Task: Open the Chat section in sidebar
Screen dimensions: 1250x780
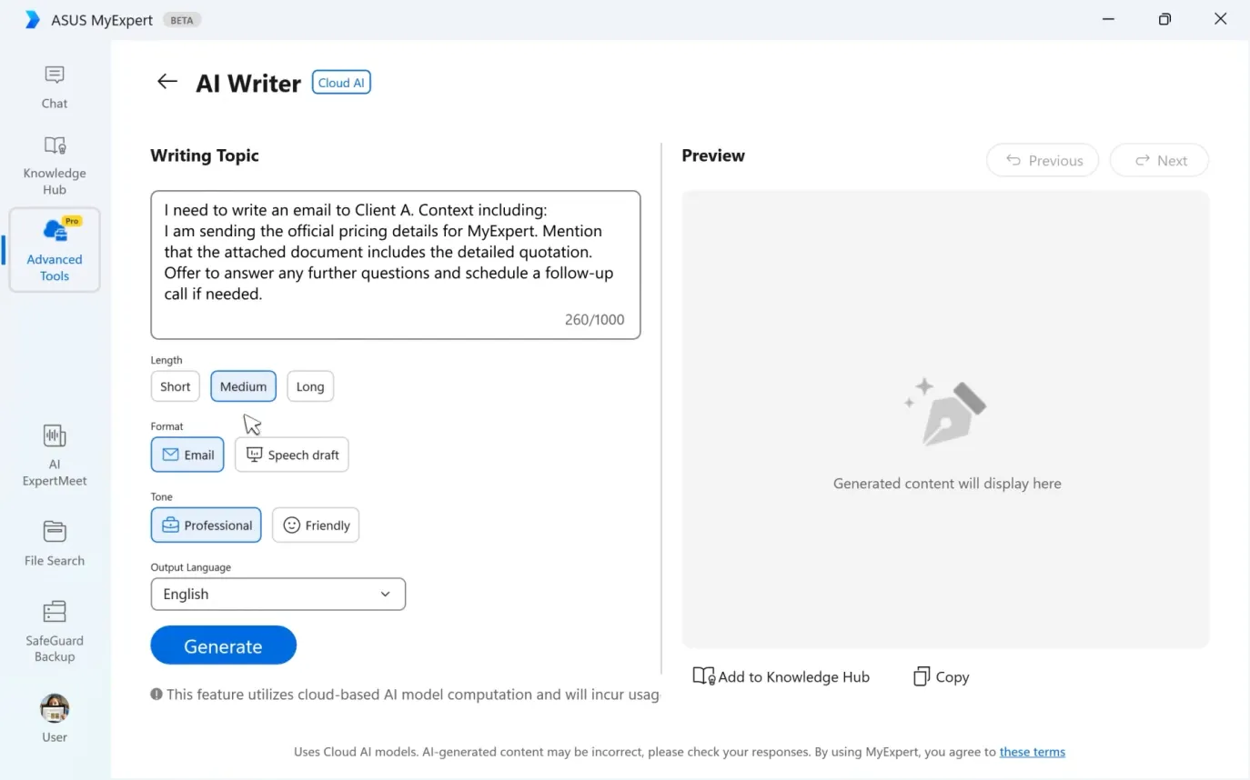Action: [x=55, y=86]
